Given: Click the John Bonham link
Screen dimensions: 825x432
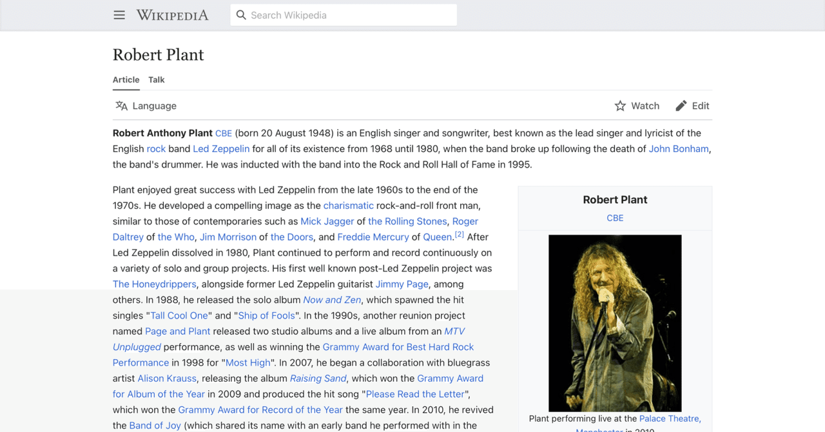Looking at the screenshot, I should point(679,148).
